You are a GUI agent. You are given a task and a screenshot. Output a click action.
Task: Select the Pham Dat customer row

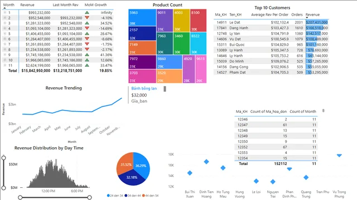click(x=271, y=72)
